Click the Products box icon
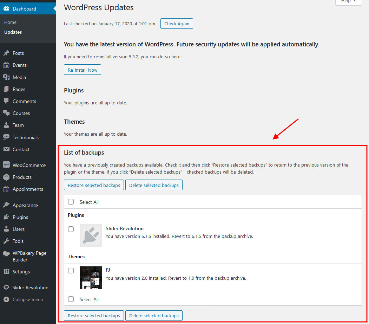Screen dimensions: 369x324 tap(6, 177)
